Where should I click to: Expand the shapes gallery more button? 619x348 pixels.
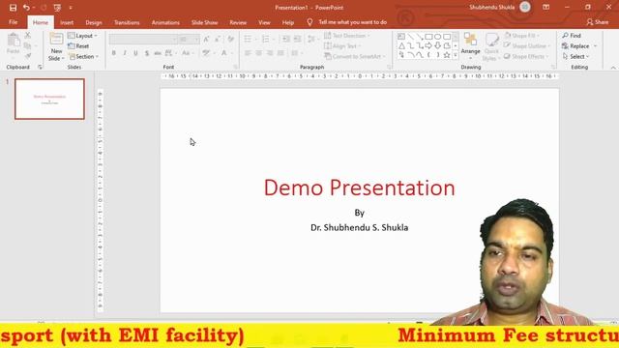coord(456,55)
